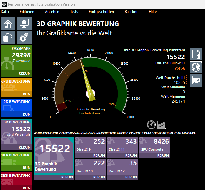
Task: Click the PerformanceTest app icon in title bar
Action: point(4,4)
